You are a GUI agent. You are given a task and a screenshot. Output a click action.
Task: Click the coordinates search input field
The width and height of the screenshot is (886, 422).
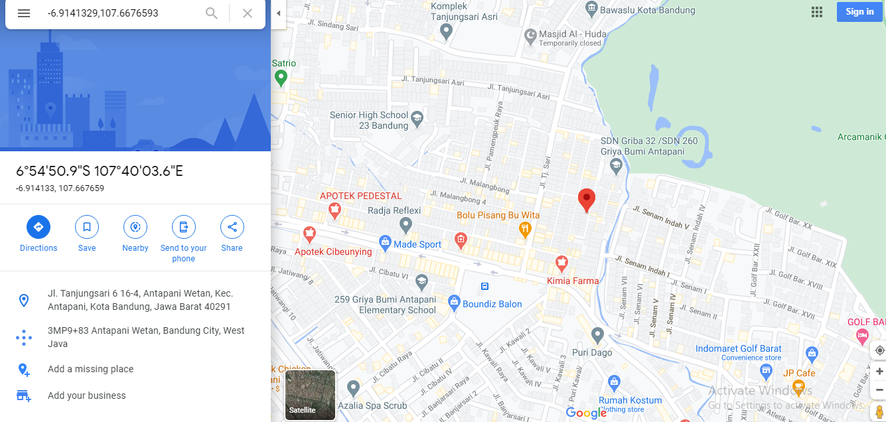(x=119, y=13)
